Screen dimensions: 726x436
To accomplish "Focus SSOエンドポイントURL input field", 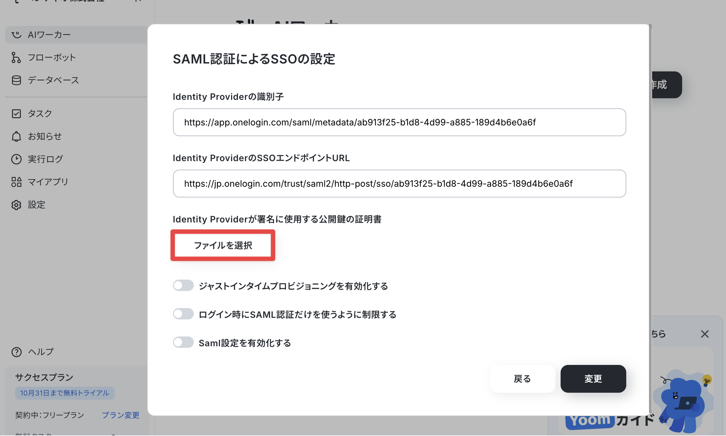I will [399, 184].
